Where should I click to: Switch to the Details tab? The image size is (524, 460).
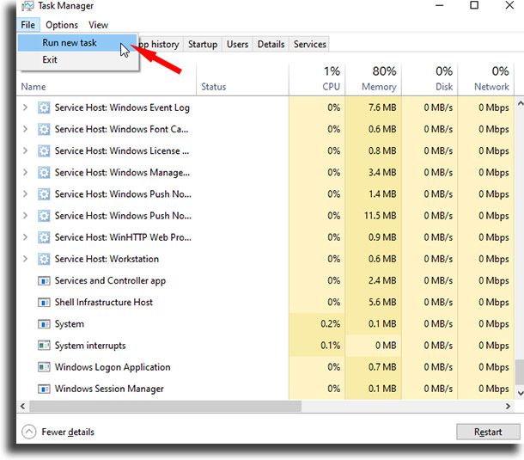pos(271,44)
